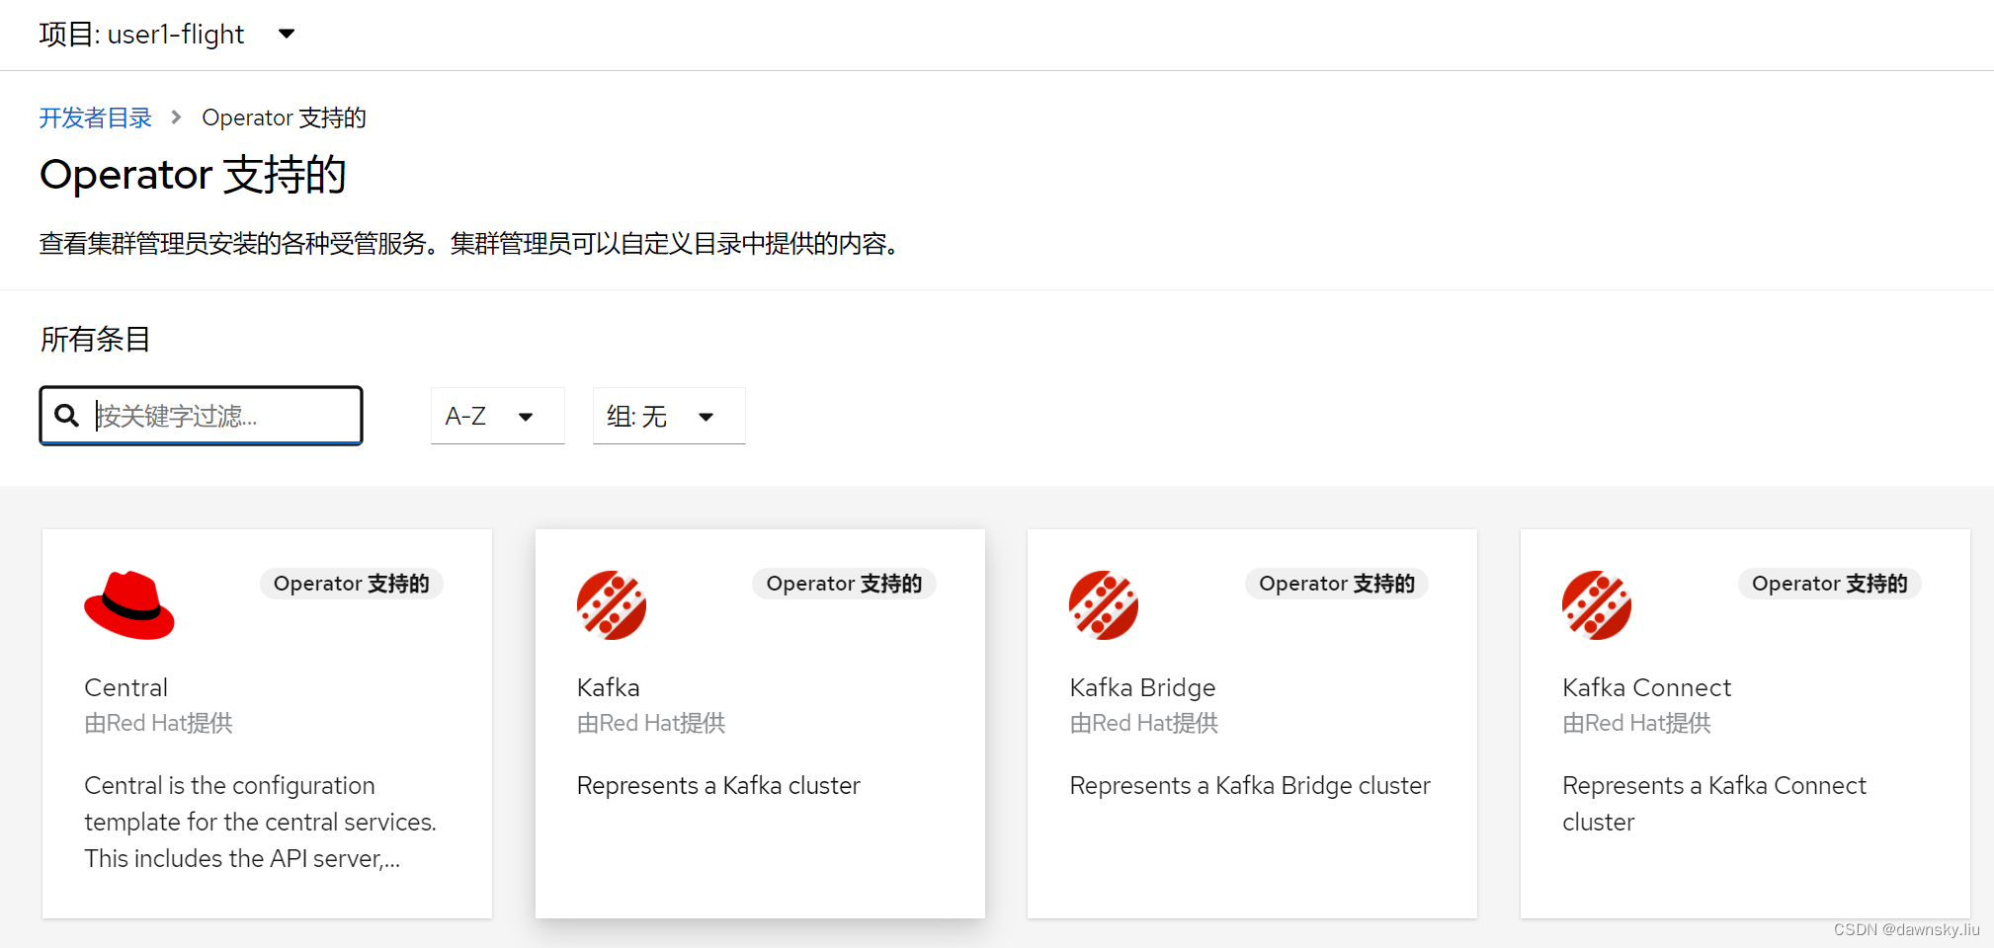Viewport: 1994px width, 948px height.
Task: Select 'Represents a Kafka Connect cluster' description
Action: (1714, 804)
